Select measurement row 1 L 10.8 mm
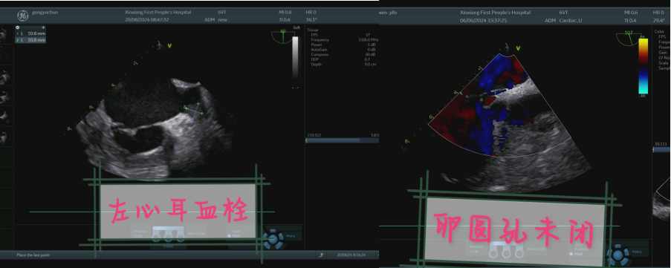 [x=30, y=33]
